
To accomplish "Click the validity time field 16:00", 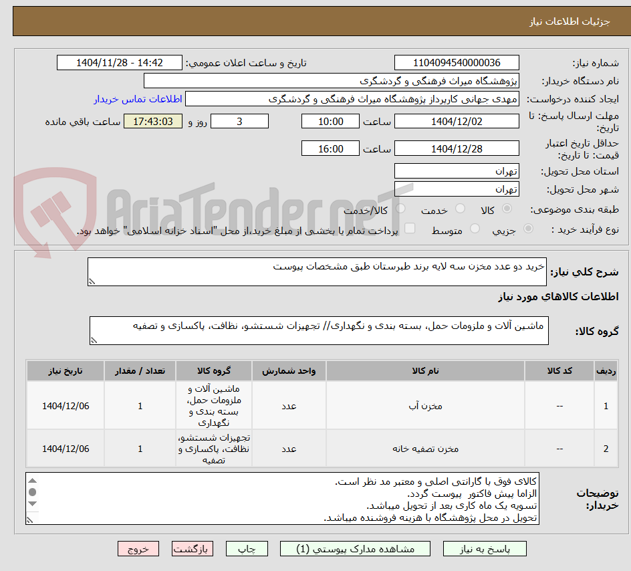I will point(330,148).
